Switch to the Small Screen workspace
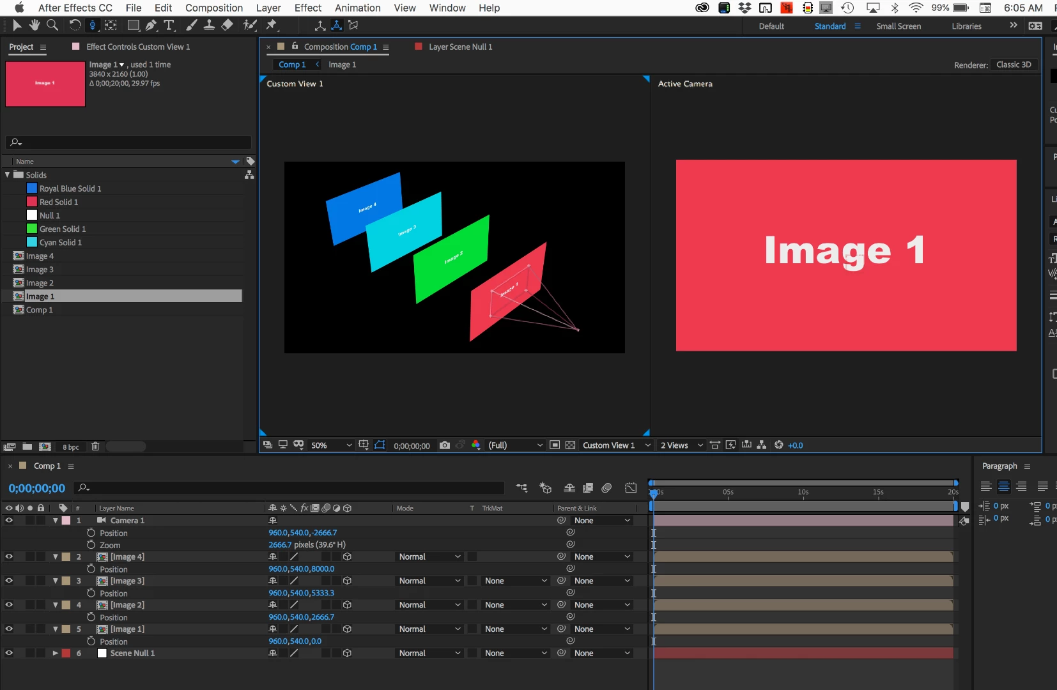Screen dimensions: 1057x690 (x=899, y=26)
